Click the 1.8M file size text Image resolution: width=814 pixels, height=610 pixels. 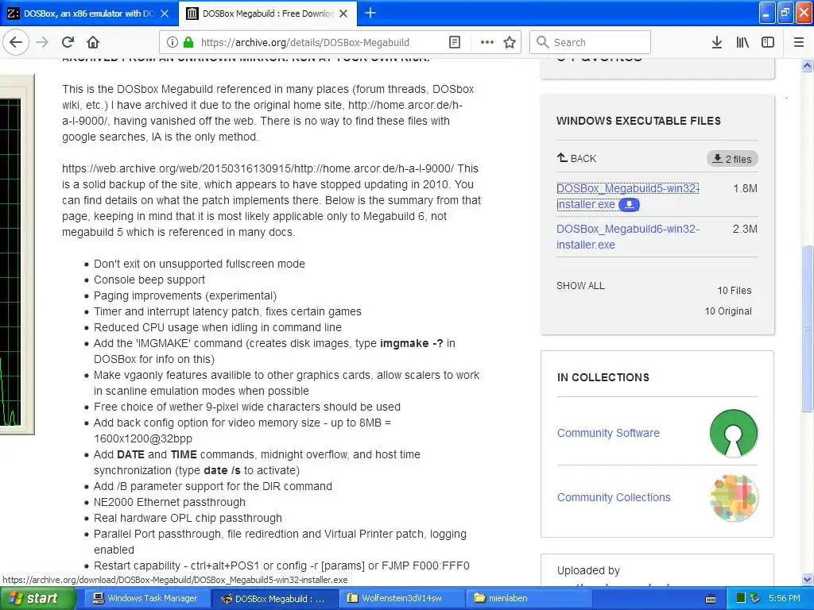pos(745,188)
